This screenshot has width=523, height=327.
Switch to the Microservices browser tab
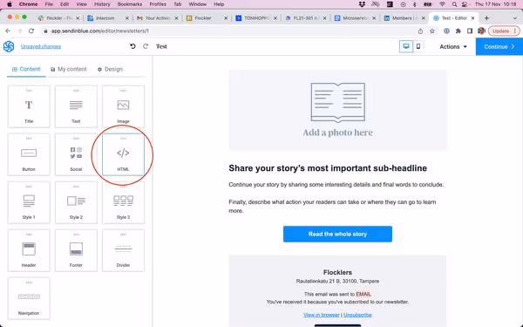(x=356, y=18)
